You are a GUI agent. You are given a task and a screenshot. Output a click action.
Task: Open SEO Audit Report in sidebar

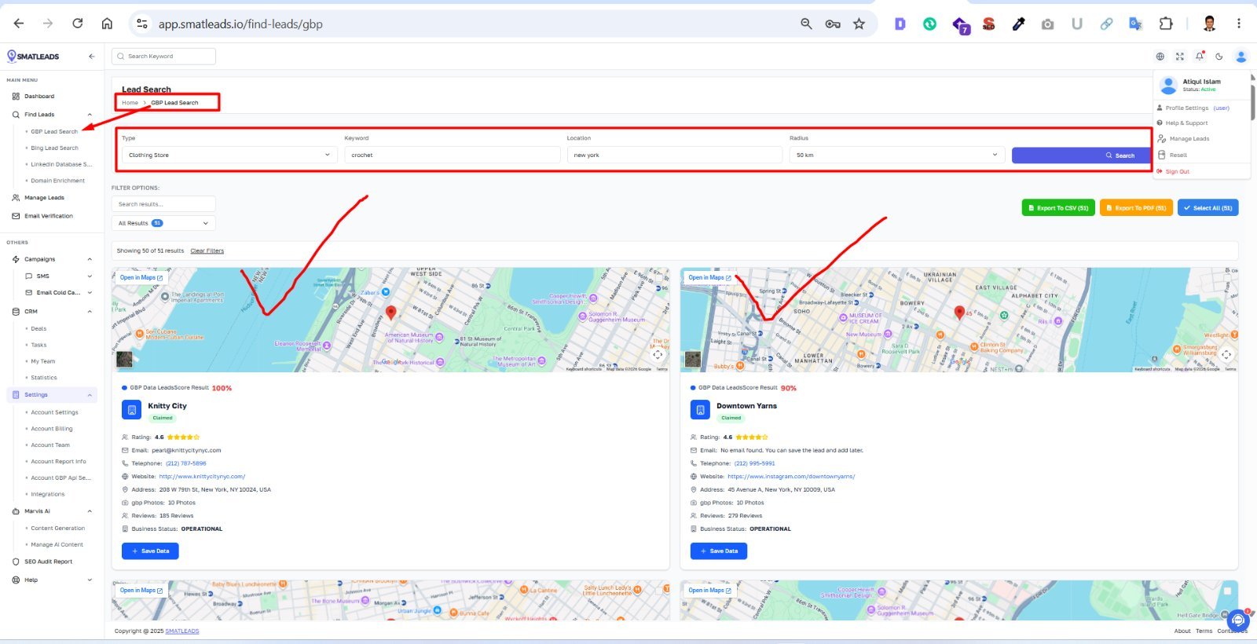click(48, 562)
